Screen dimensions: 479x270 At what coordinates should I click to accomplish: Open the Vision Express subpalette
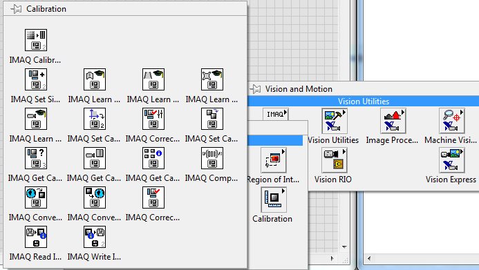point(452,160)
